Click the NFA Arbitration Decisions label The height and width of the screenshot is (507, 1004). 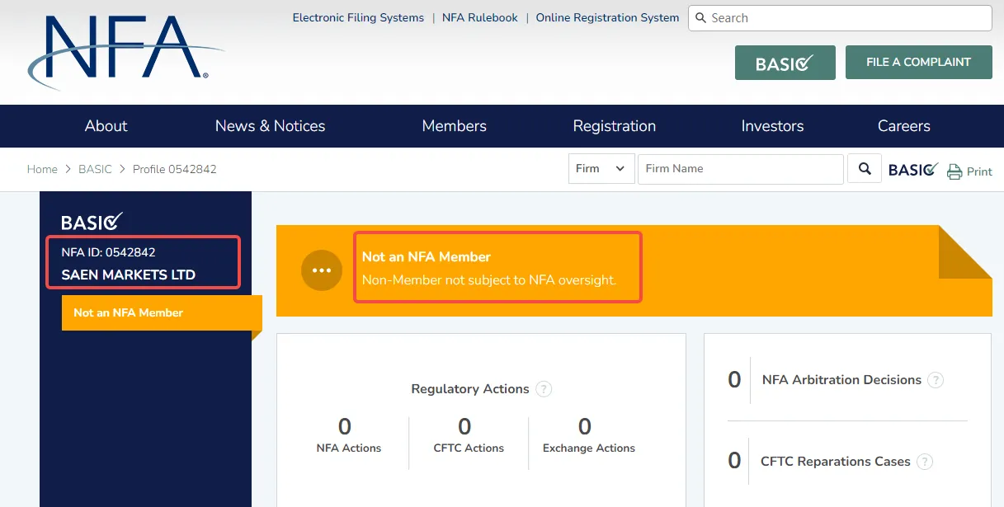(841, 380)
